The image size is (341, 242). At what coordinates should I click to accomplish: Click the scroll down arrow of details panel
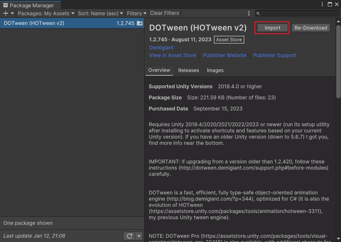(x=338, y=239)
